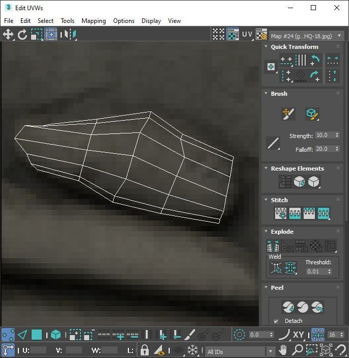The width and height of the screenshot is (349, 358).
Task: Select the Rotate tool
Action: pyautogui.click(x=22, y=35)
